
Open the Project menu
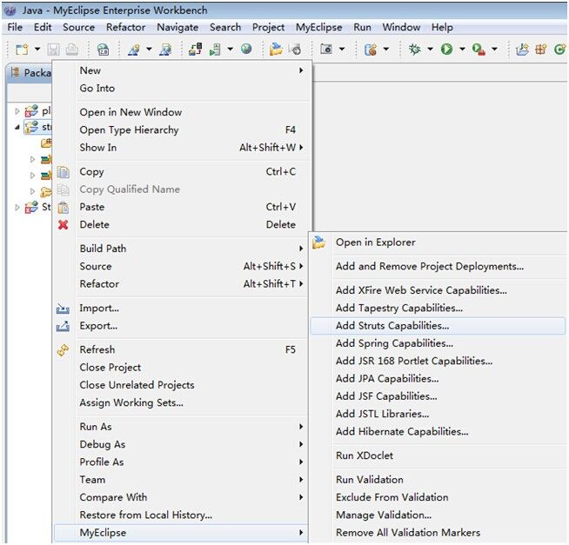click(268, 27)
